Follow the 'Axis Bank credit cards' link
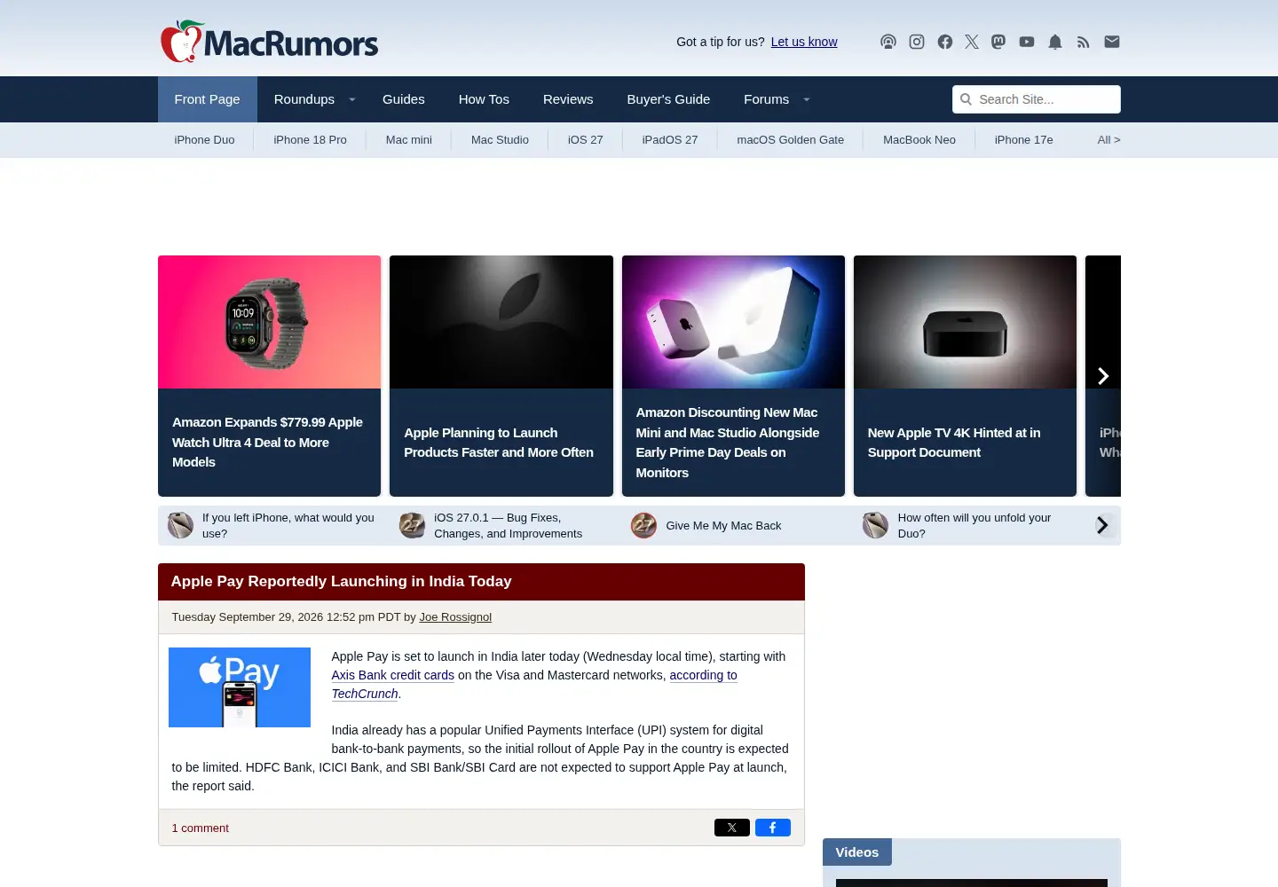This screenshot has width=1278, height=887. coord(393,675)
